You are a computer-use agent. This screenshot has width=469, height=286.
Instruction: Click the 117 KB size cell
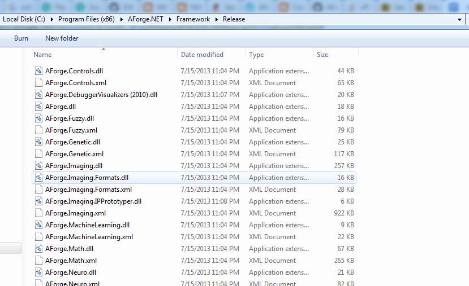coord(344,154)
